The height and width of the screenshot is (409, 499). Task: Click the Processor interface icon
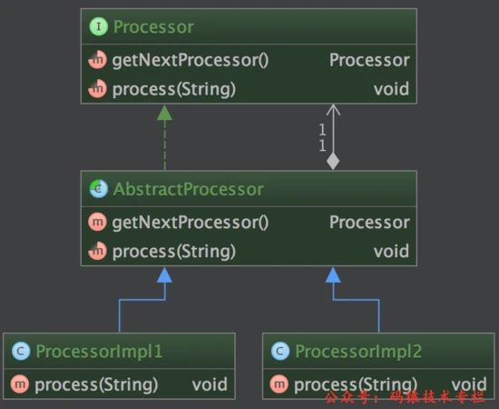point(99,26)
